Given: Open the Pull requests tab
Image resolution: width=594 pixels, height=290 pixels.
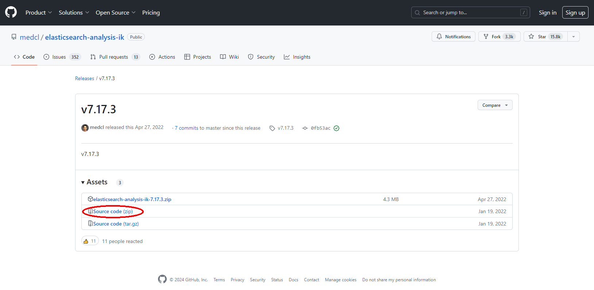Looking at the screenshot, I should tap(115, 57).
